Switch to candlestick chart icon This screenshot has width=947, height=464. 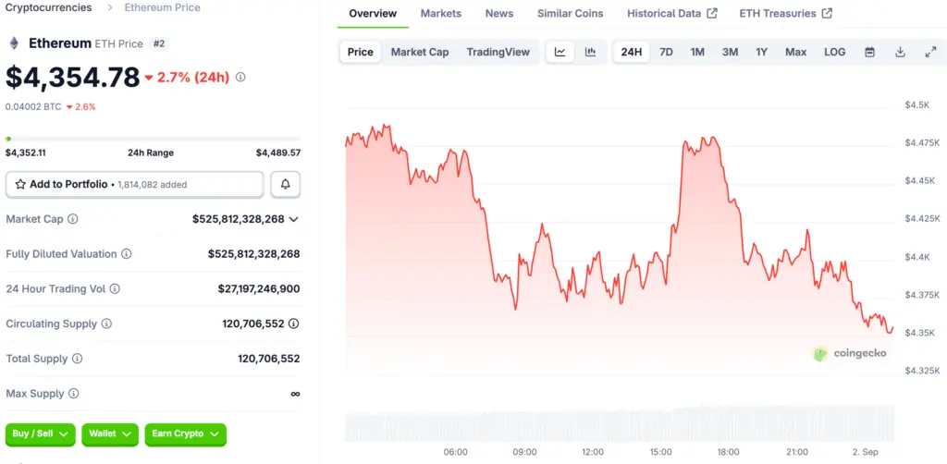[x=590, y=52]
